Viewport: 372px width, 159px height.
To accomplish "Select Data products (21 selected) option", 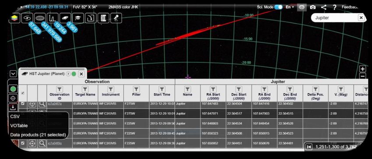I will (38, 135).
